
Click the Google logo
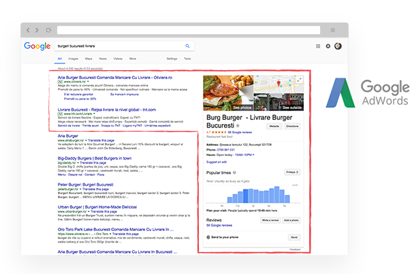click(x=37, y=46)
